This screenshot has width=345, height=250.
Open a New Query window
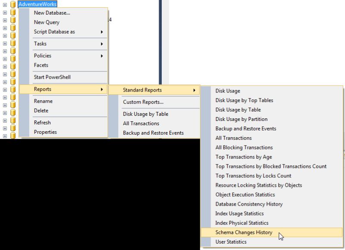45,21
